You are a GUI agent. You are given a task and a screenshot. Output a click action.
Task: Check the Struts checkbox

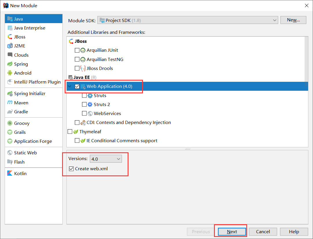(84, 96)
